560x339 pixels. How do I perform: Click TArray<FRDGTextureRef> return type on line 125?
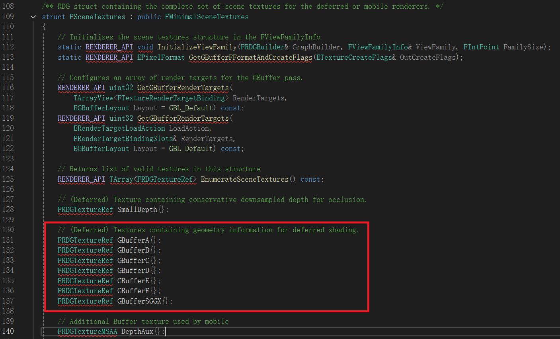point(153,179)
